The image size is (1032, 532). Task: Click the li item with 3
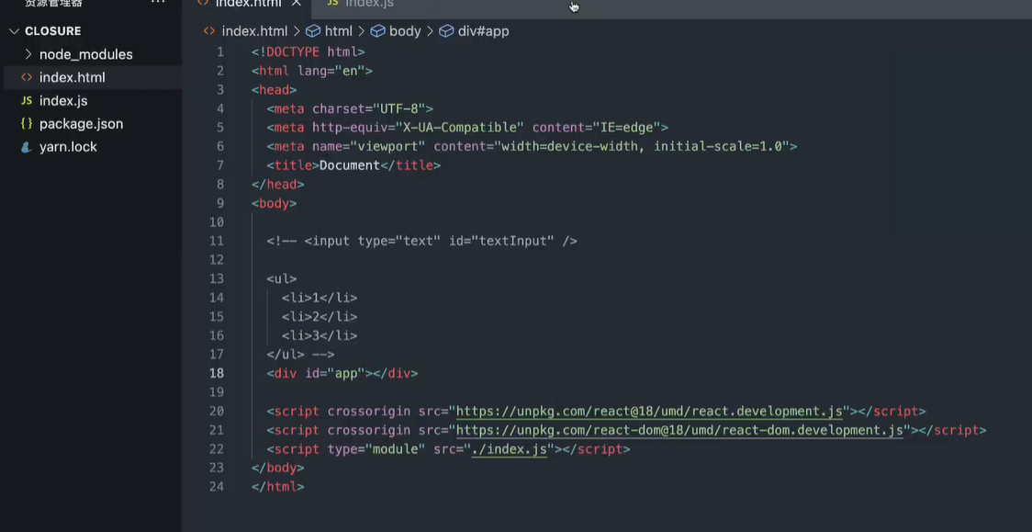click(x=320, y=335)
